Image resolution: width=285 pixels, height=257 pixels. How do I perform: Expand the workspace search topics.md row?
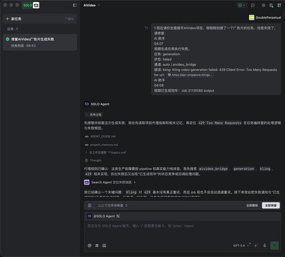tap(106, 153)
